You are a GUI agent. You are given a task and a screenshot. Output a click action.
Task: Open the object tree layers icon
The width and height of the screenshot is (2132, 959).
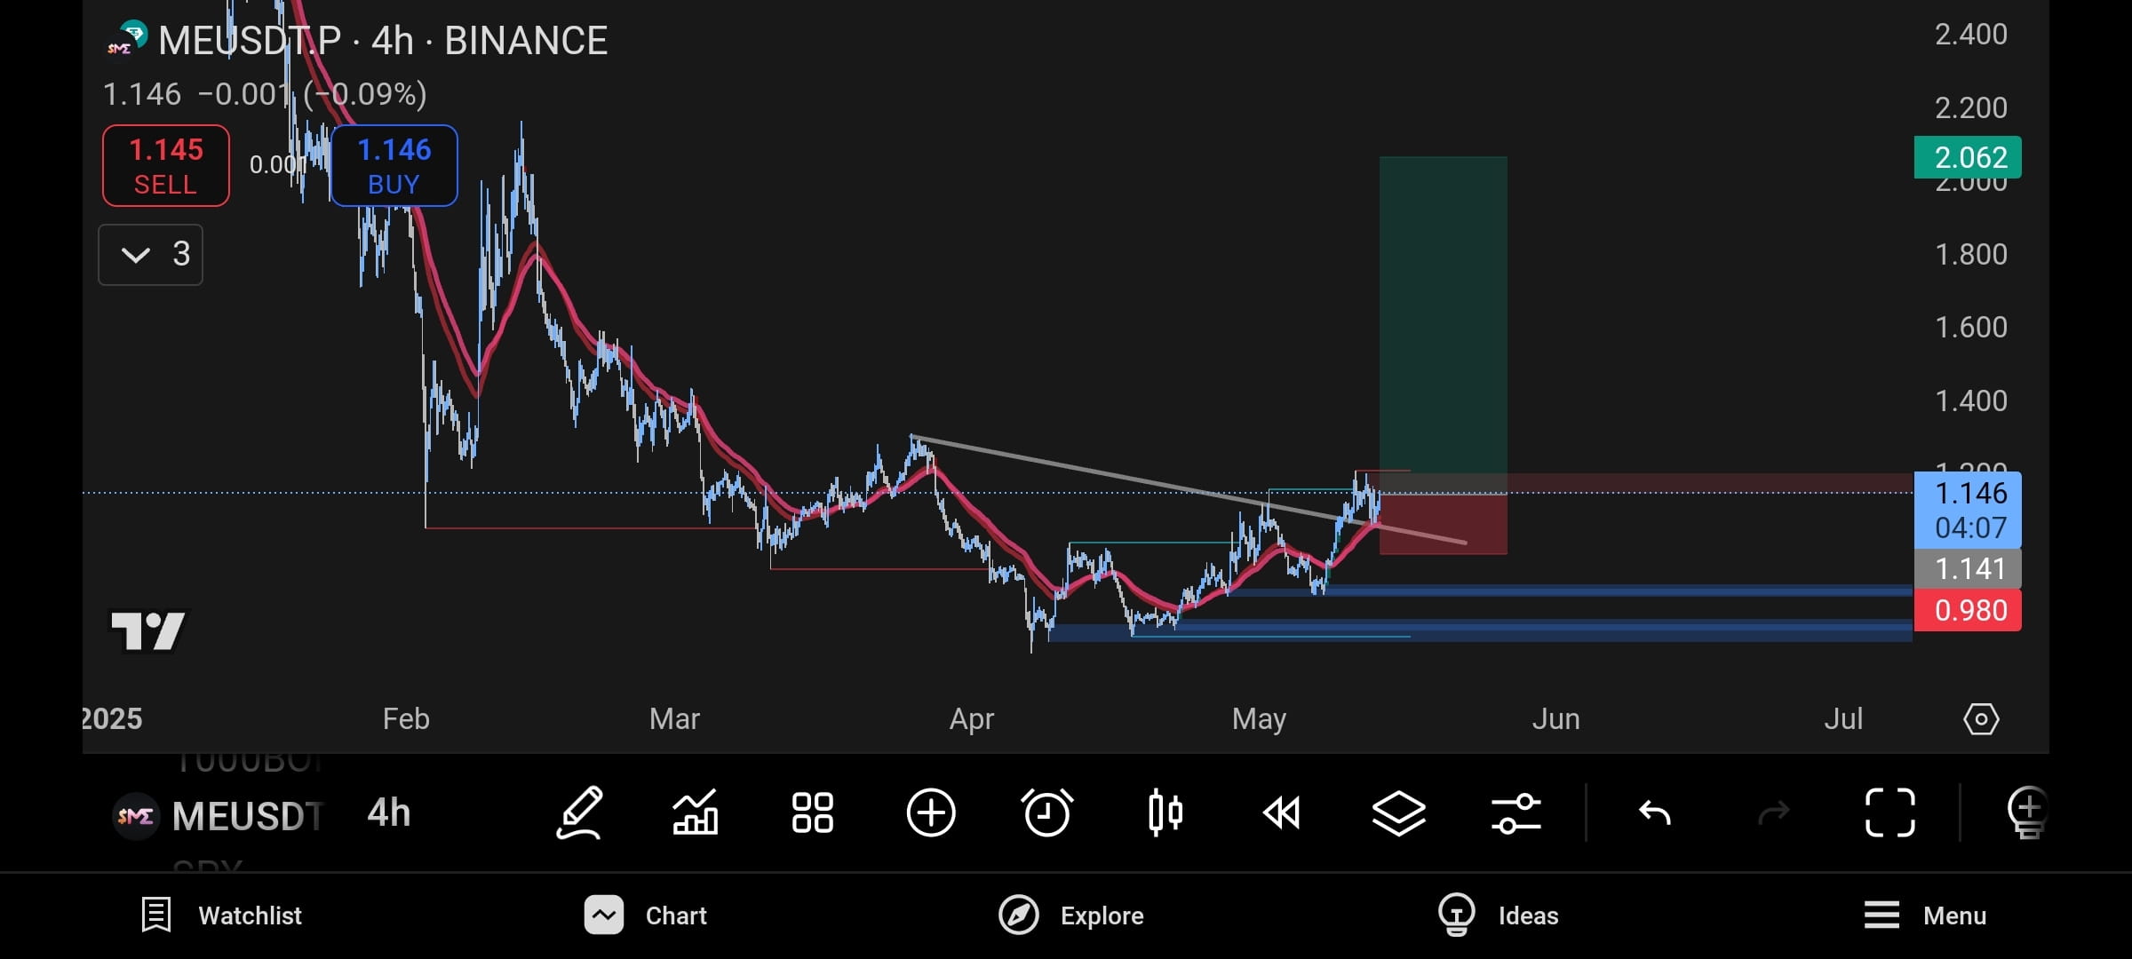(1399, 812)
